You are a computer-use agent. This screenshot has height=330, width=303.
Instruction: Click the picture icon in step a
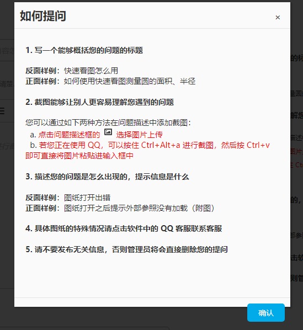(x=108, y=132)
